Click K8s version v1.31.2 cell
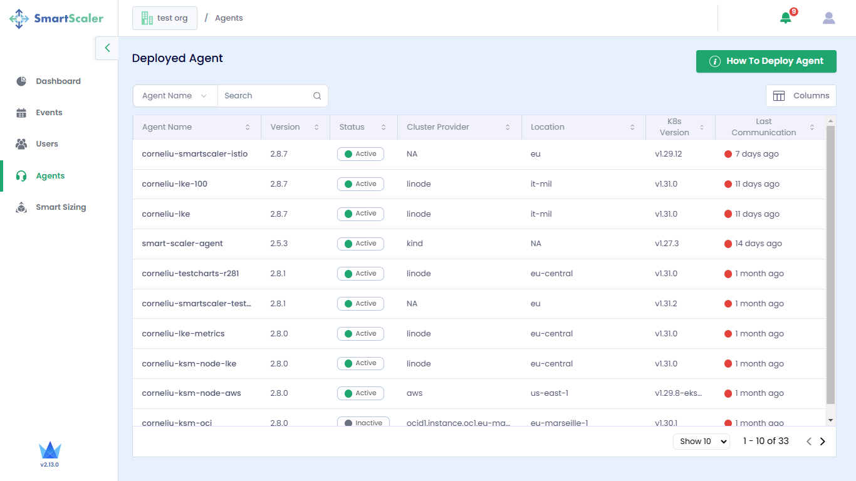The height and width of the screenshot is (481, 856). [666, 304]
